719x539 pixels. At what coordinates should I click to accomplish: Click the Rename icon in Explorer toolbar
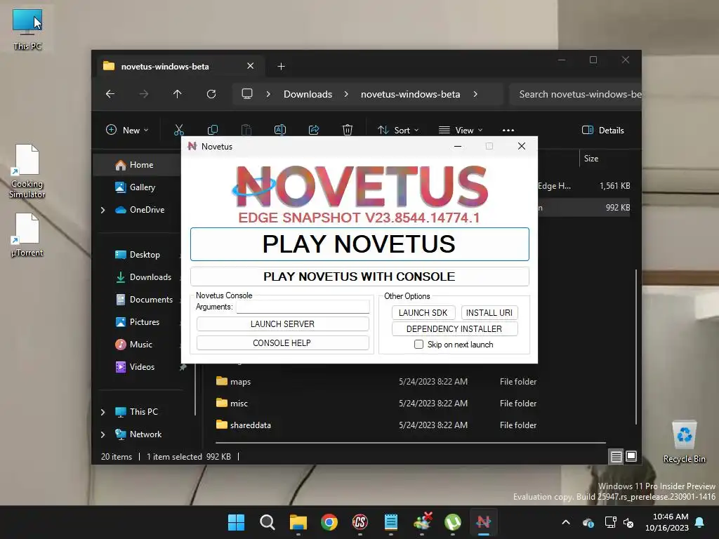point(280,130)
